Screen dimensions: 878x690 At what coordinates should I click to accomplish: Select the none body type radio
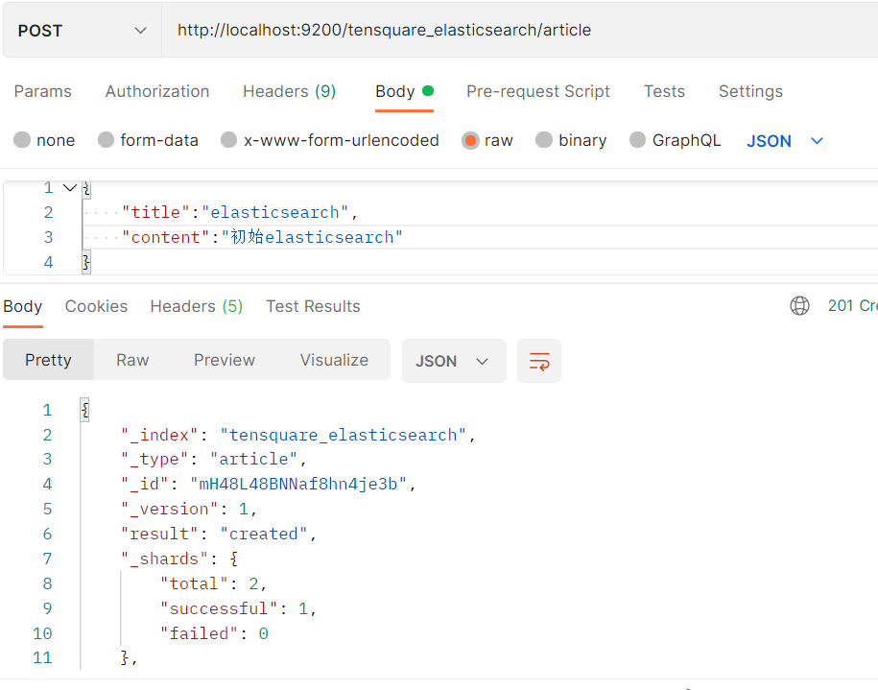(x=22, y=140)
